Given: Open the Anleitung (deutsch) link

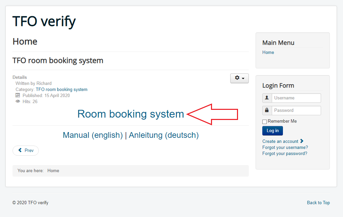Looking at the screenshot, I should (164, 135).
